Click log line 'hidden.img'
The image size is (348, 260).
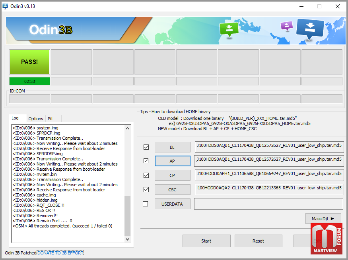35,200
